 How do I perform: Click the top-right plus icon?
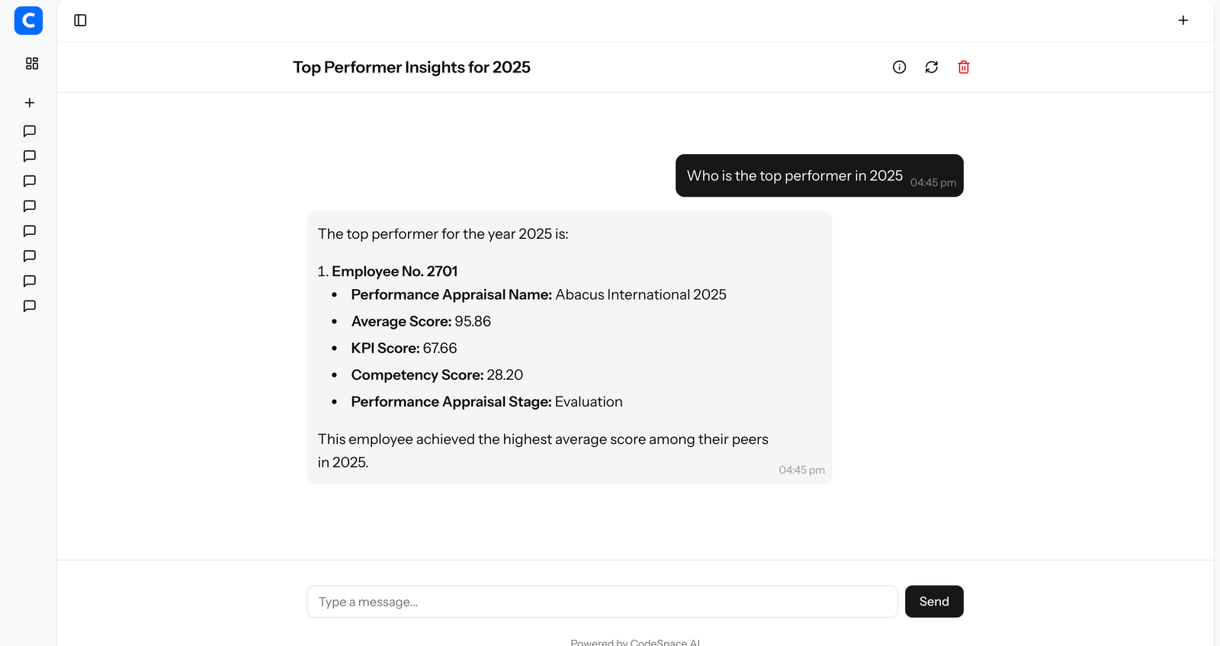click(1183, 21)
